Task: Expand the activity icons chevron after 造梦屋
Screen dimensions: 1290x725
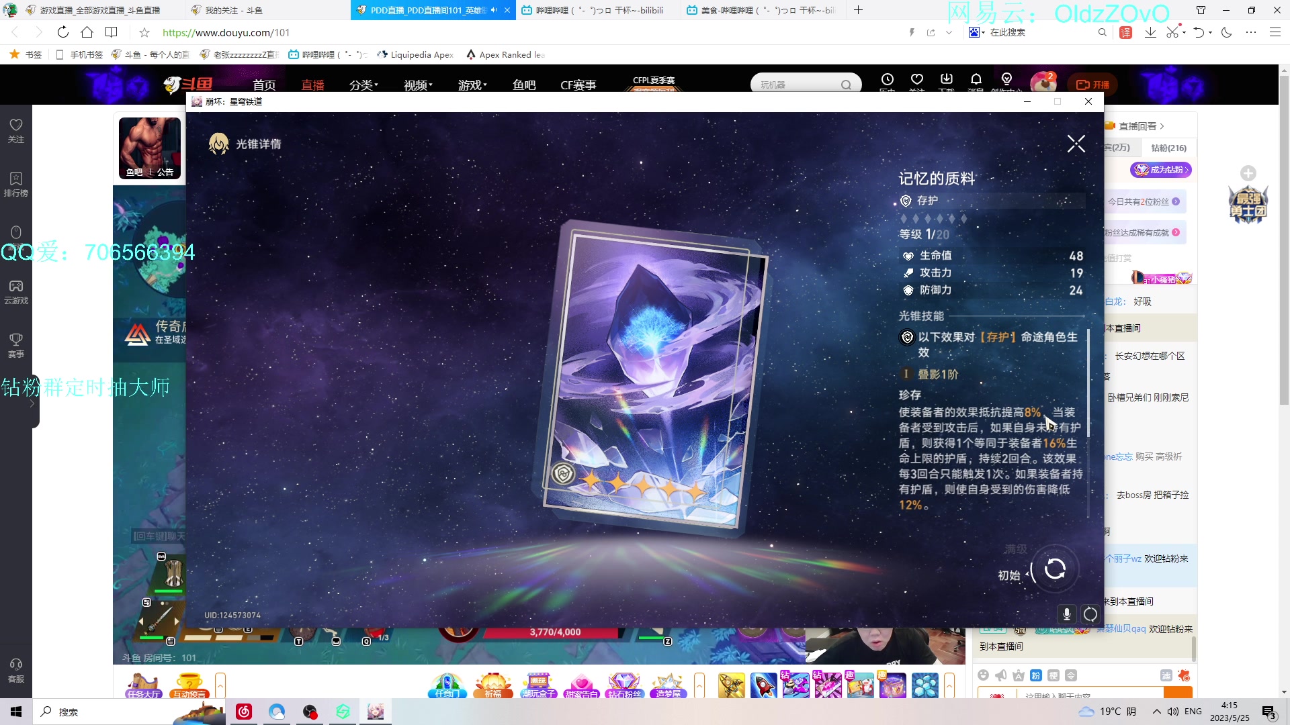Action: [x=699, y=685]
